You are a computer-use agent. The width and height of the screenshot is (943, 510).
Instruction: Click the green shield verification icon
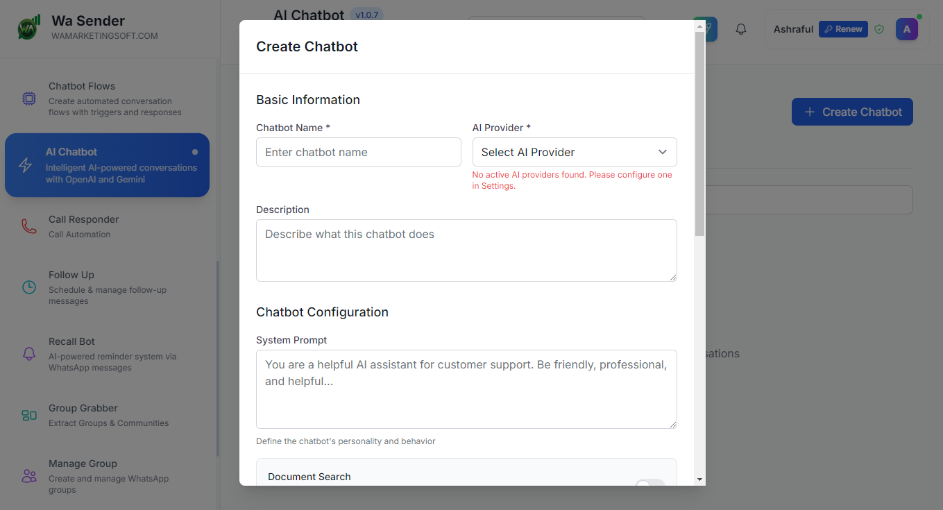point(879,29)
